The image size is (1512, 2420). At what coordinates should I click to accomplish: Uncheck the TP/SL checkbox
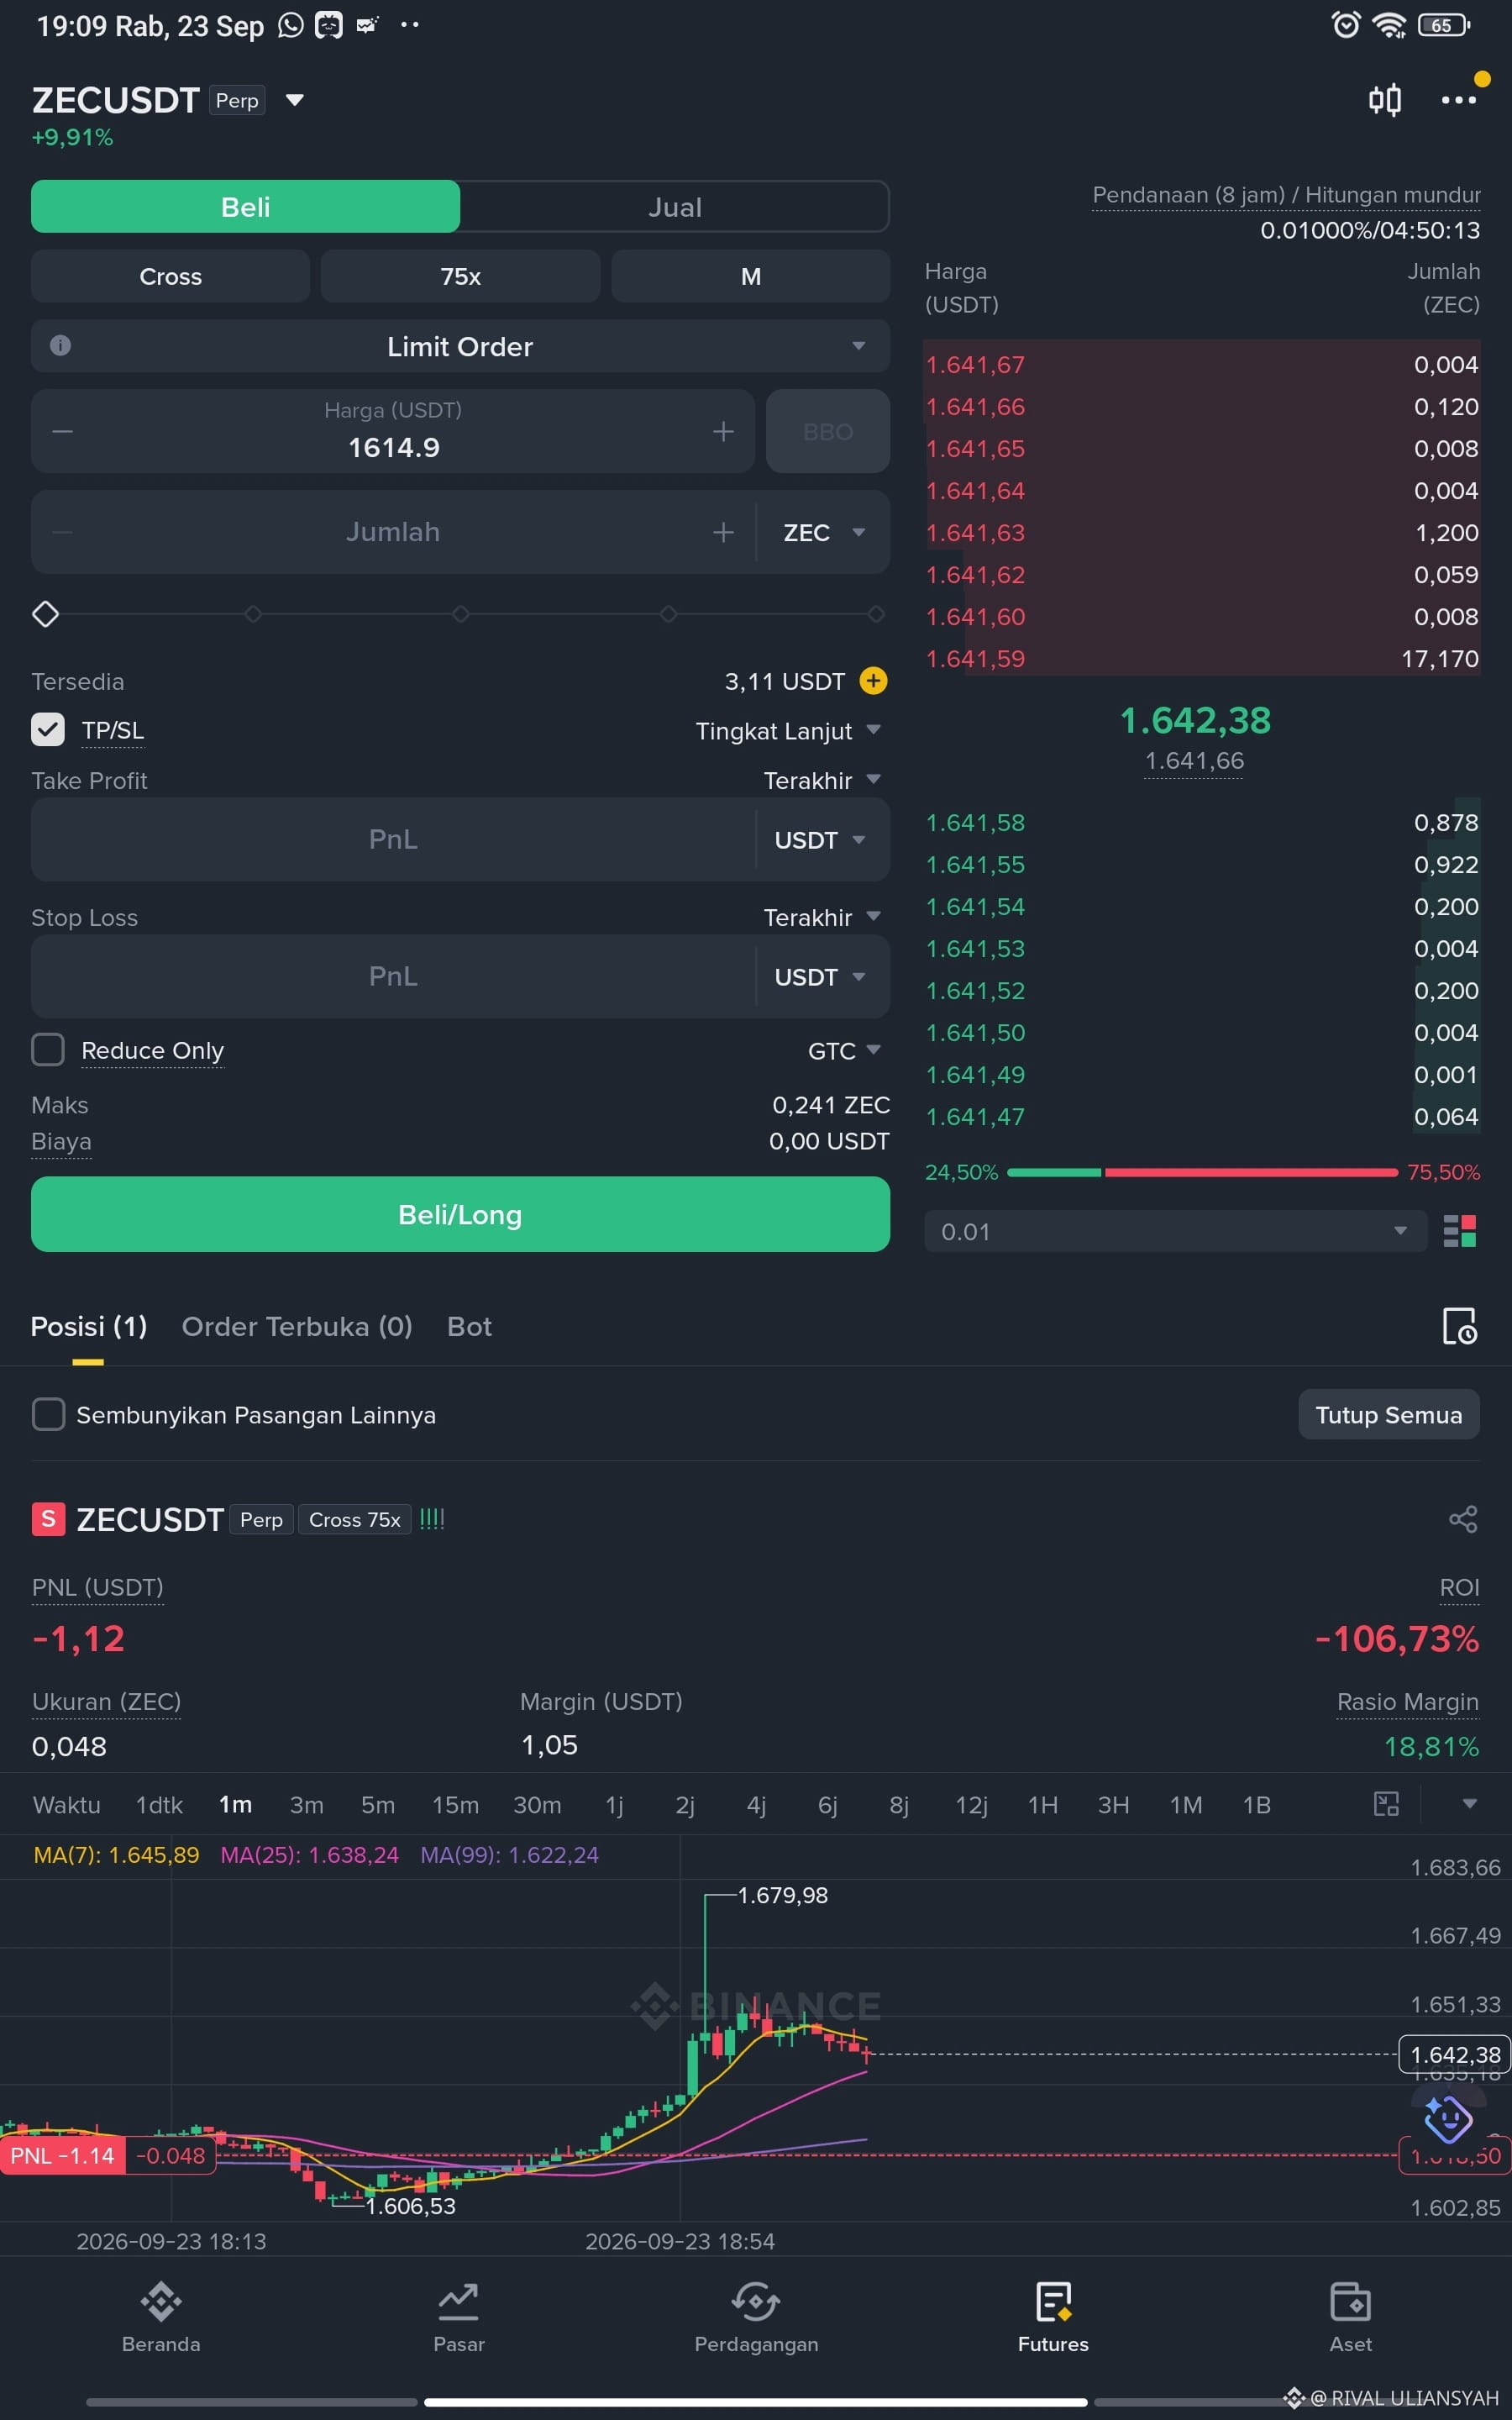tap(48, 730)
